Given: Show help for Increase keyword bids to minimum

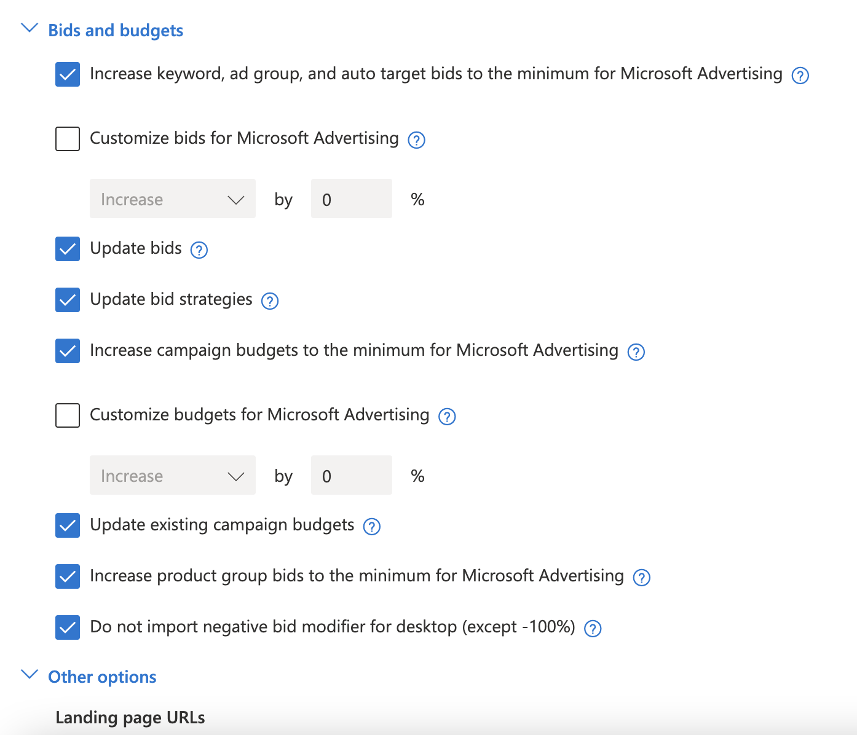Looking at the screenshot, I should coord(800,76).
